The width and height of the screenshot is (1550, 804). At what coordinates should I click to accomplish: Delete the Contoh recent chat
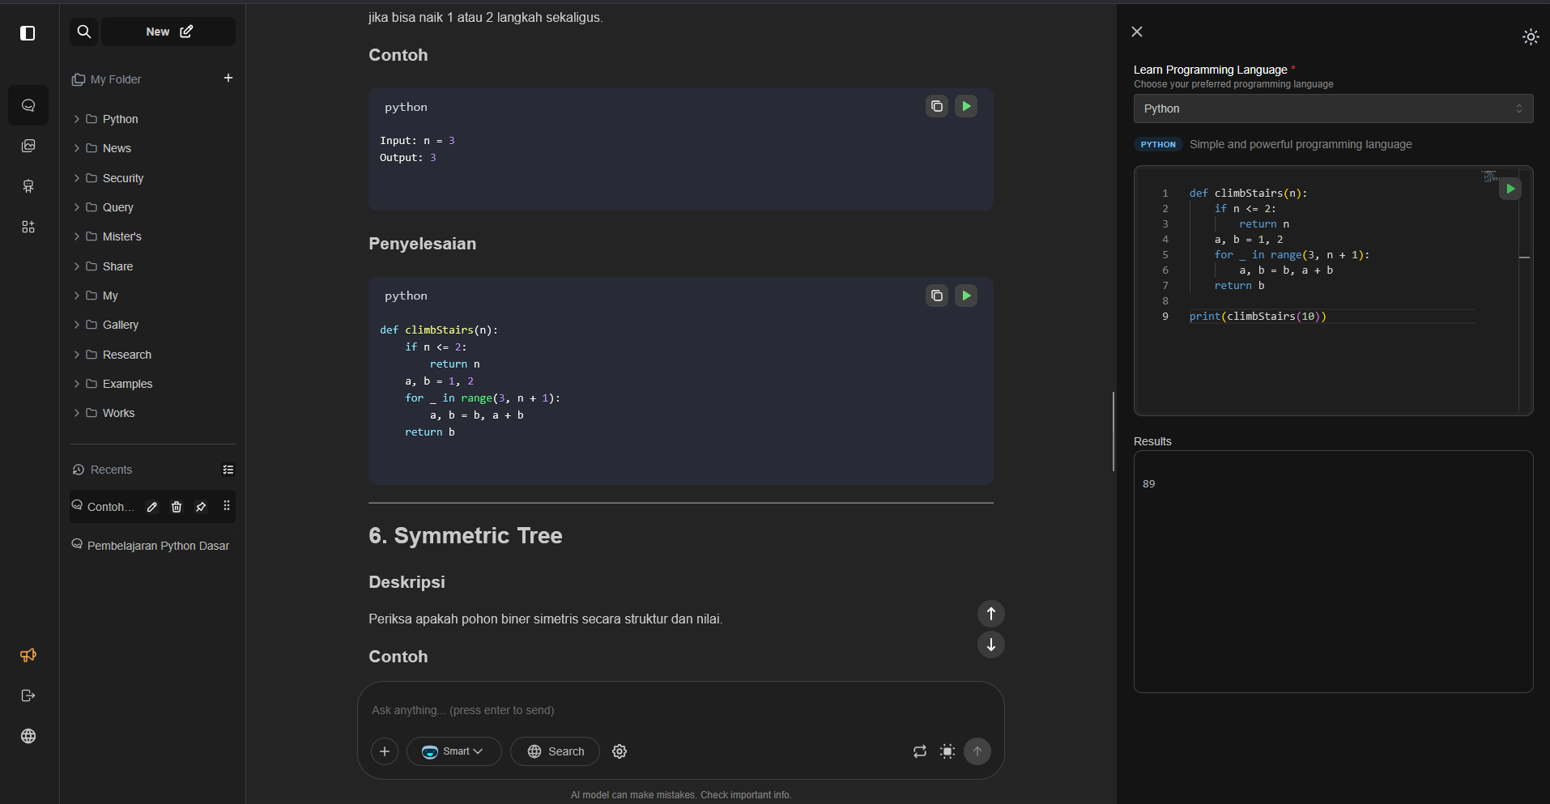coord(177,507)
